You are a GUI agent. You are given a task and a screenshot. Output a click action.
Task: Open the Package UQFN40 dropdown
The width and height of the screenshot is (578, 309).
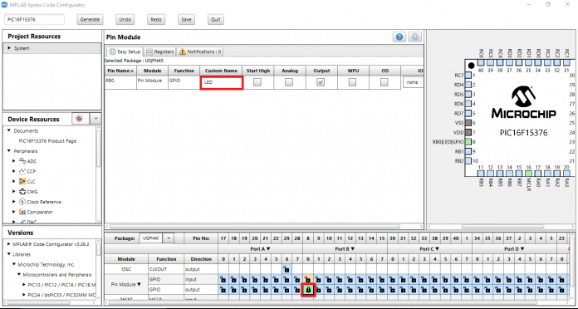(x=169, y=238)
